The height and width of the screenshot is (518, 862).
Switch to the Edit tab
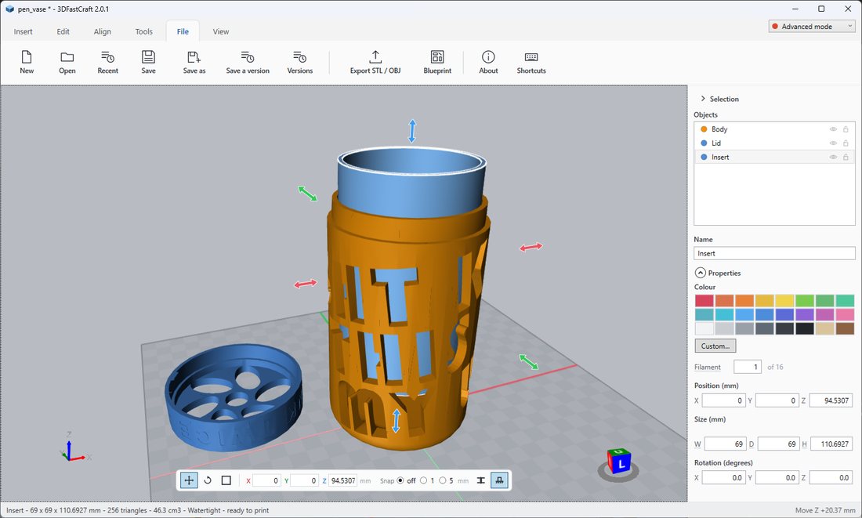(63, 31)
